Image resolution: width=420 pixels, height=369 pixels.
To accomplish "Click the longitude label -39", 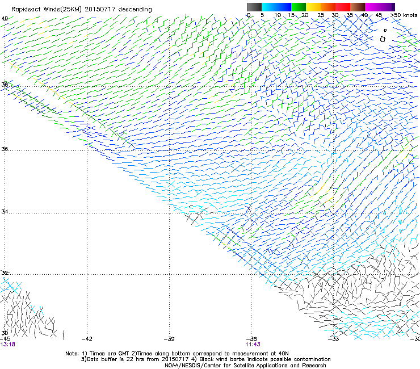I will click(169, 338).
